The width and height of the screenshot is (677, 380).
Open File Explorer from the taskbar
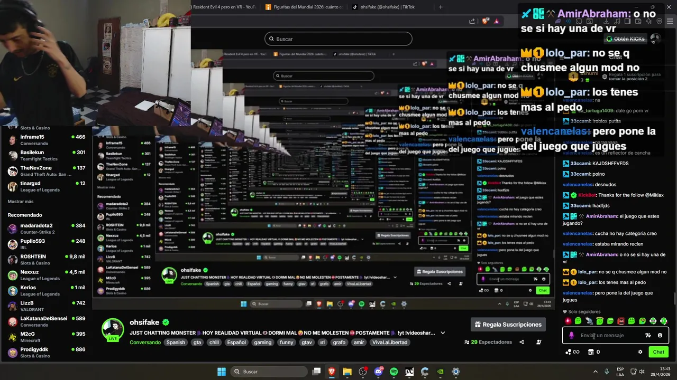pyautogui.click(x=347, y=372)
